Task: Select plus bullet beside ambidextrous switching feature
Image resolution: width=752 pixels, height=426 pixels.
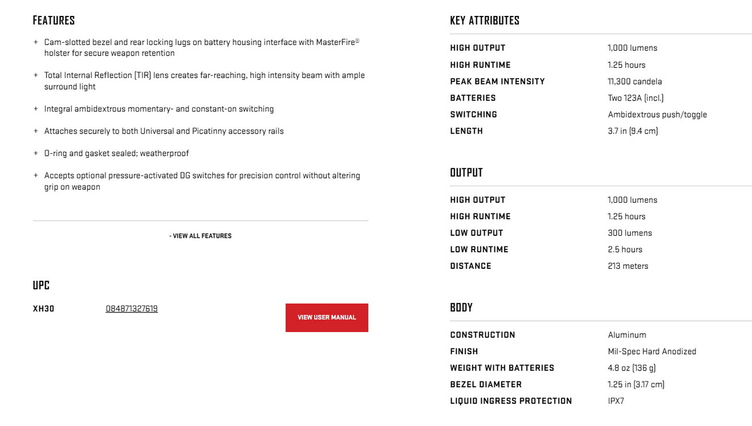Action: (36, 109)
